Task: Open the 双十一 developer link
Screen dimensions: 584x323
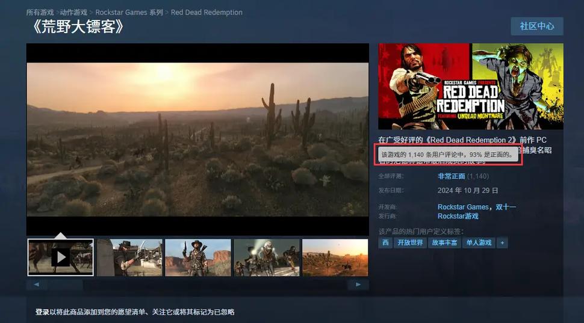Action: pos(506,207)
